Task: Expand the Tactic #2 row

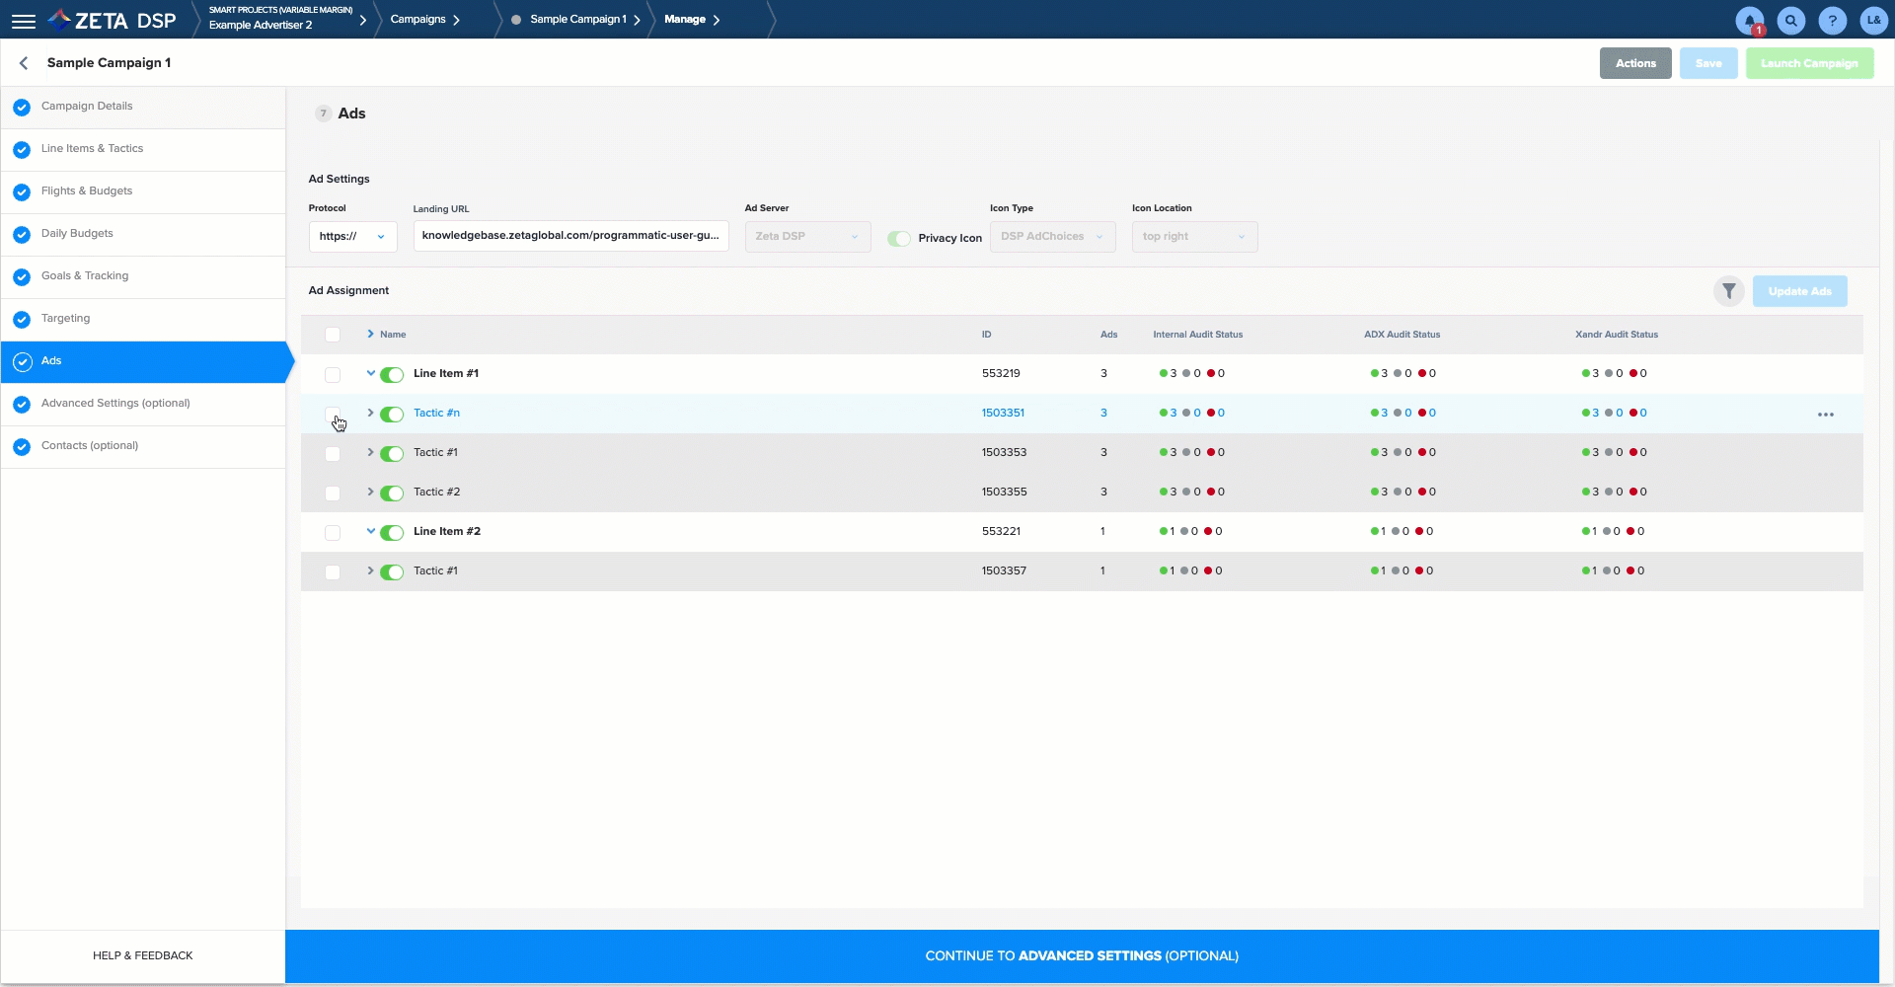Action: coord(371,492)
